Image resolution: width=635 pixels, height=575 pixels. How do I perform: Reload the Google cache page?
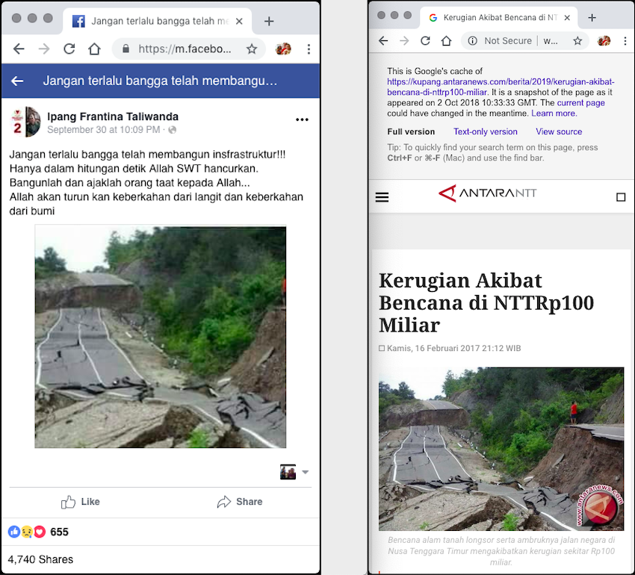[x=425, y=41]
